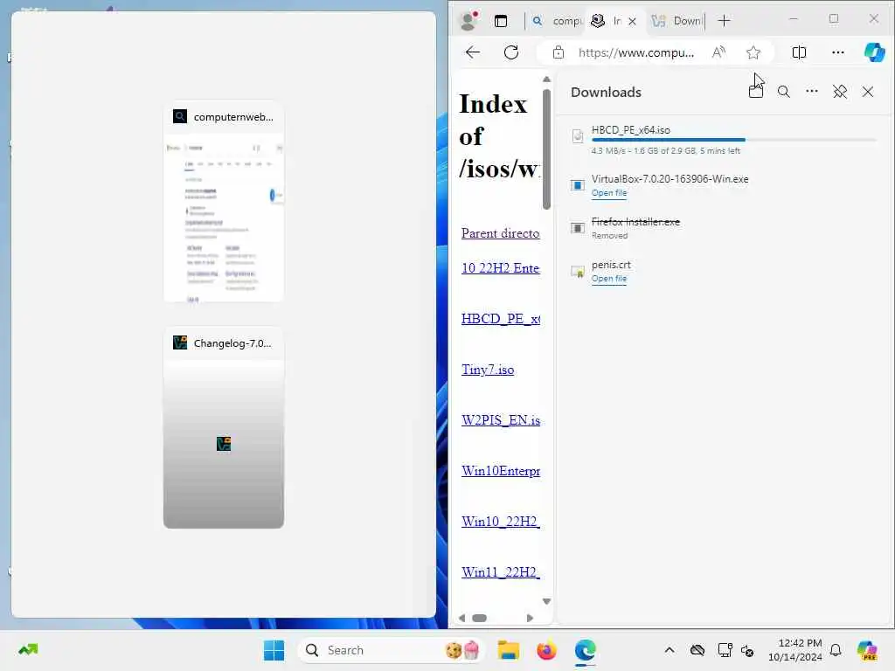The height and width of the screenshot is (671, 895).
Task: Open Copilot preview in taskbar
Action: (x=867, y=650)
